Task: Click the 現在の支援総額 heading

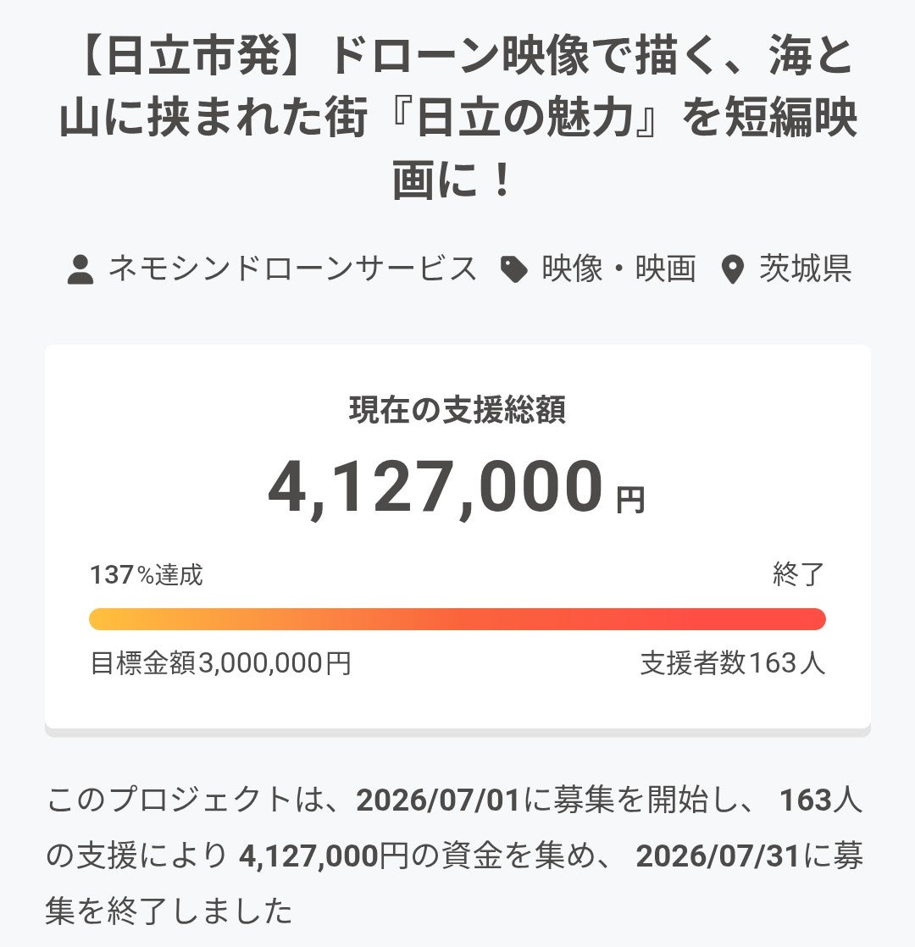Action: click(457, 409)
